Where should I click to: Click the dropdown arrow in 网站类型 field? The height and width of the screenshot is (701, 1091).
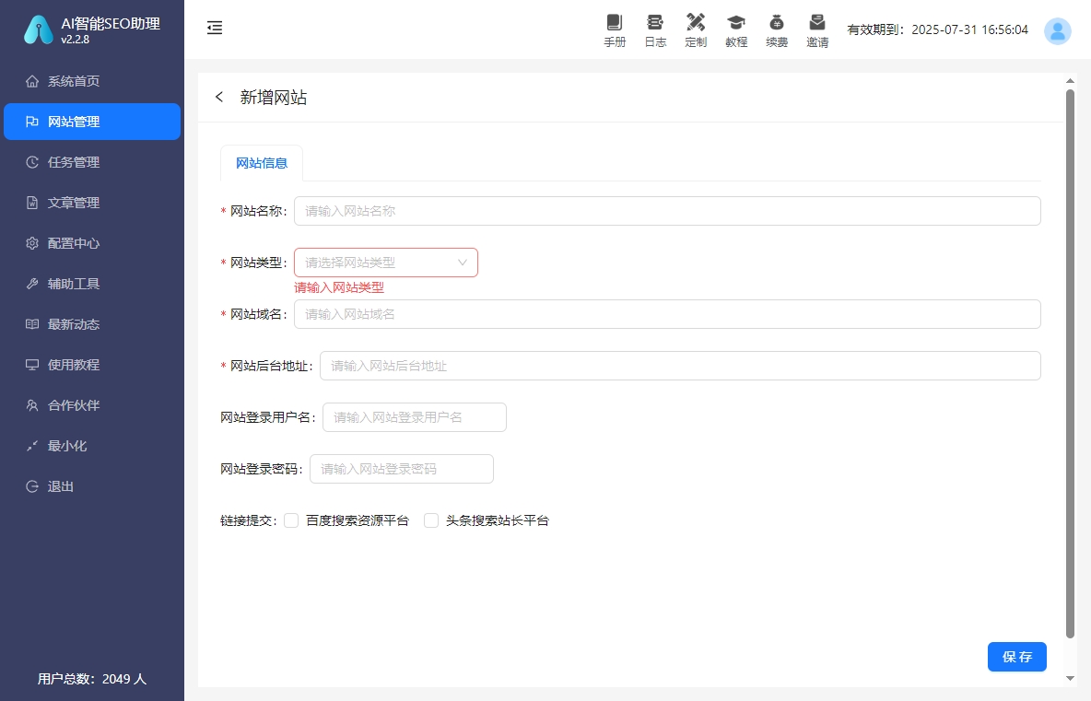463,263
